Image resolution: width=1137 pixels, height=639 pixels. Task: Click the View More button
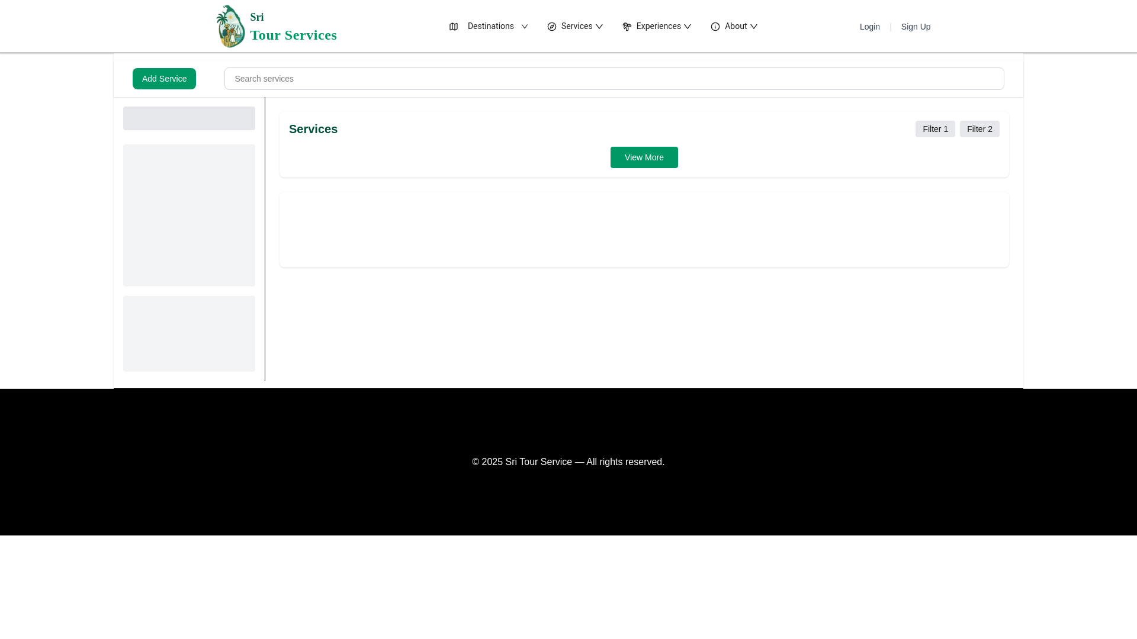(644, 157)
